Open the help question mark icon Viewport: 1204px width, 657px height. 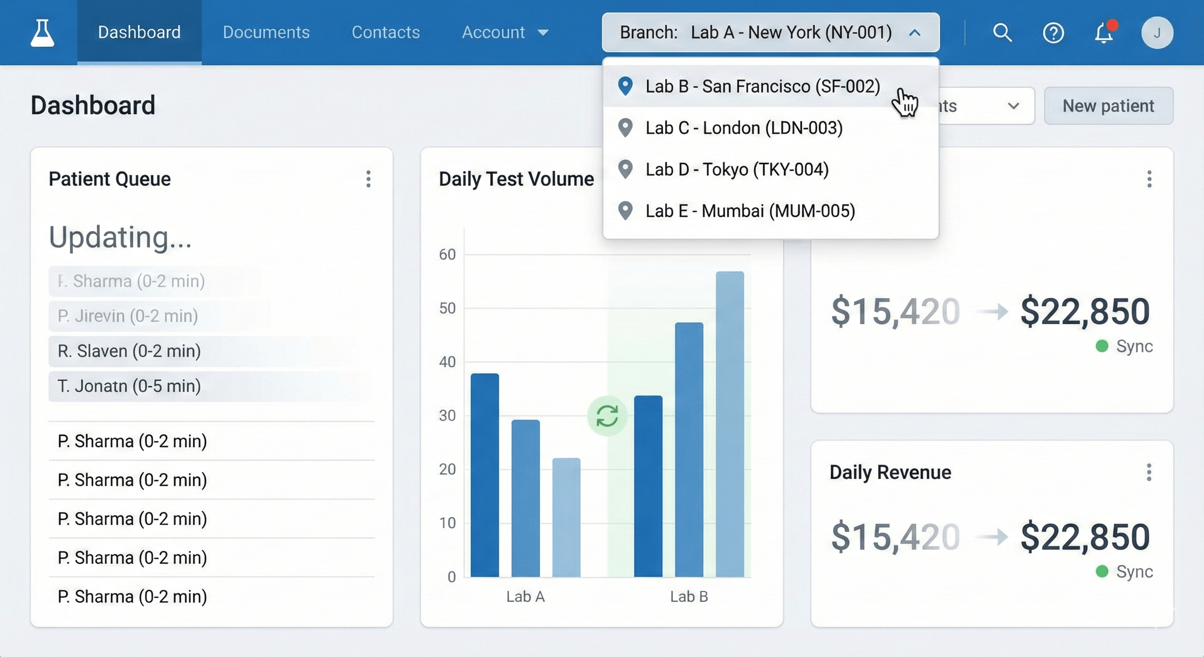(x=1053, y=33)
